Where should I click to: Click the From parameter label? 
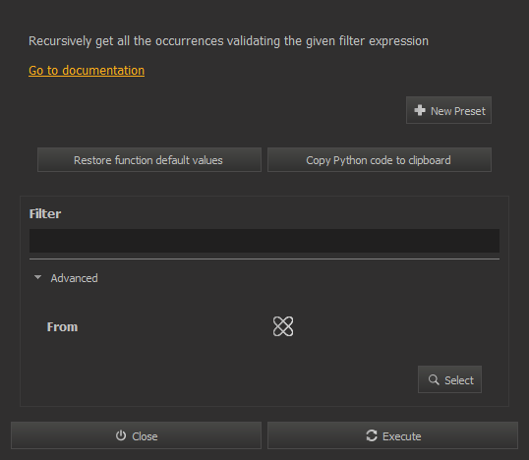pos(62,326)
